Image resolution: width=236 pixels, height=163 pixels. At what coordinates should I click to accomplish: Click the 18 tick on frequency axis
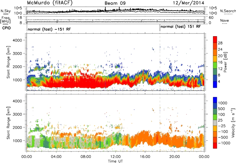[x=19, y=18]
